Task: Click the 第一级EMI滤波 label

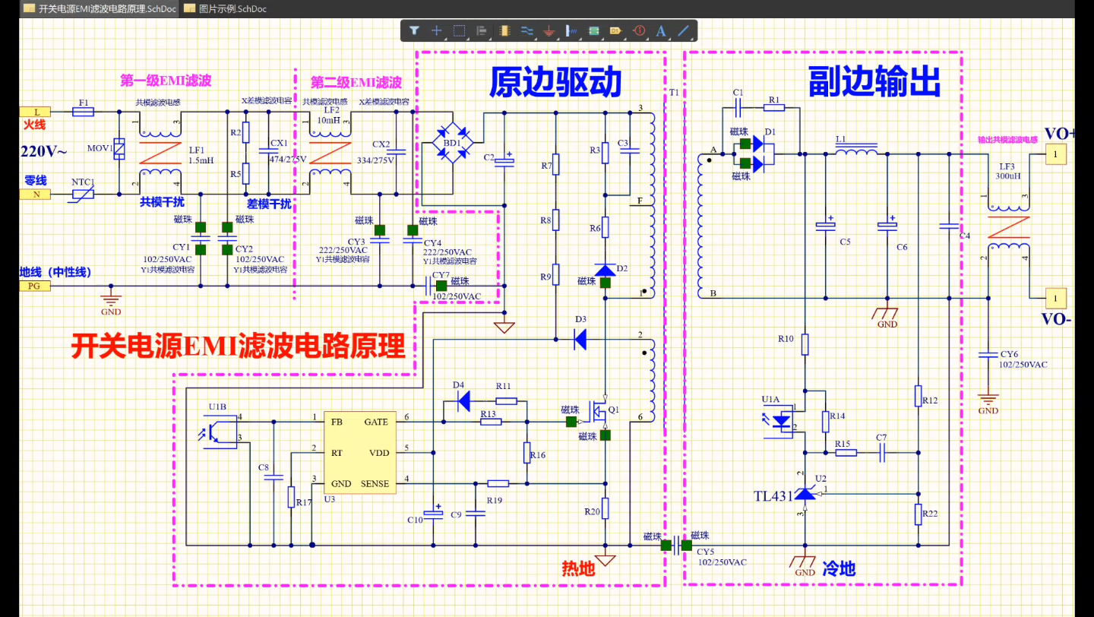Action: click(166, 81)
